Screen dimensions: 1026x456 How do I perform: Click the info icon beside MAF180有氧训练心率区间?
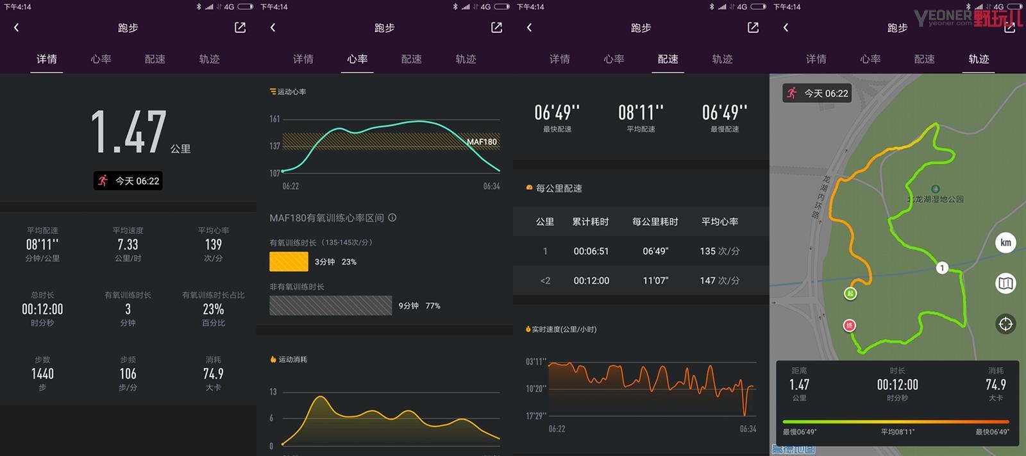pyautogui.click(x=392, y=218)
